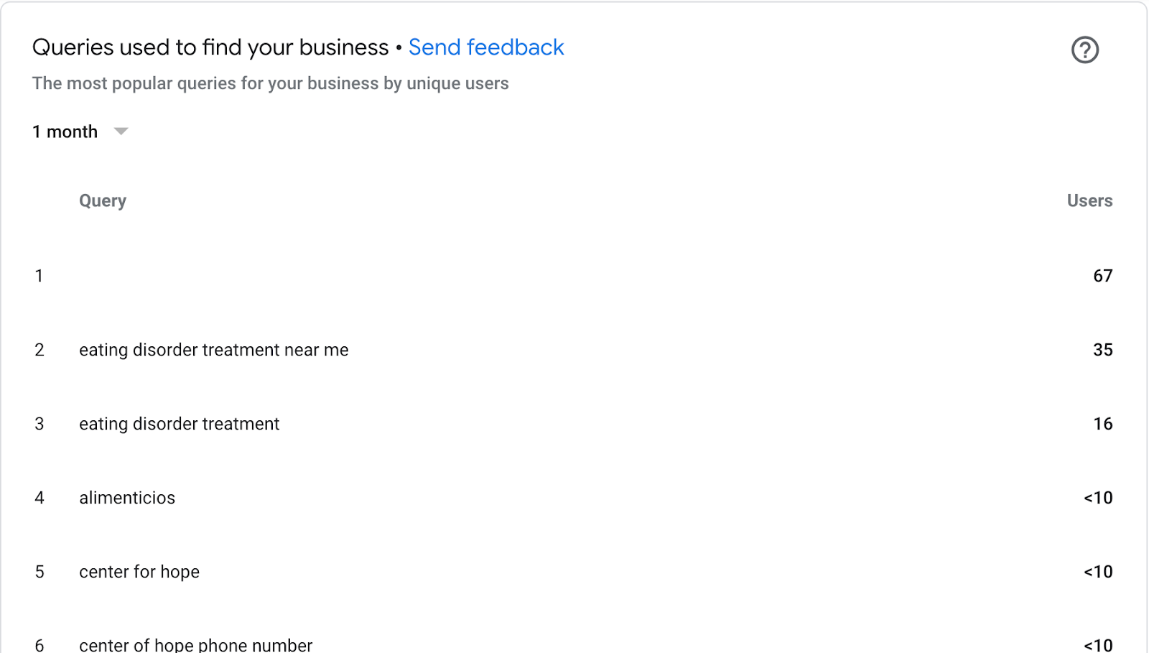The height and width of the screenshot is (653, 1149).
Task: Open the help question mark icon
Action: [1084, 50]
